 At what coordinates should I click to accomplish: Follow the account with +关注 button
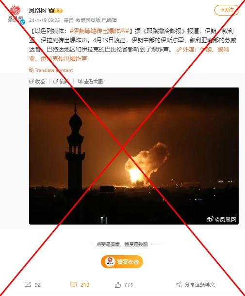point(227,10)
